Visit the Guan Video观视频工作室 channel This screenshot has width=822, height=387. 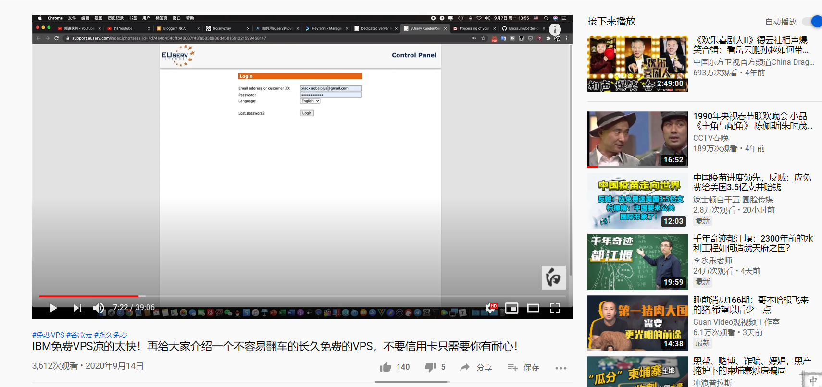click(736, 322)
